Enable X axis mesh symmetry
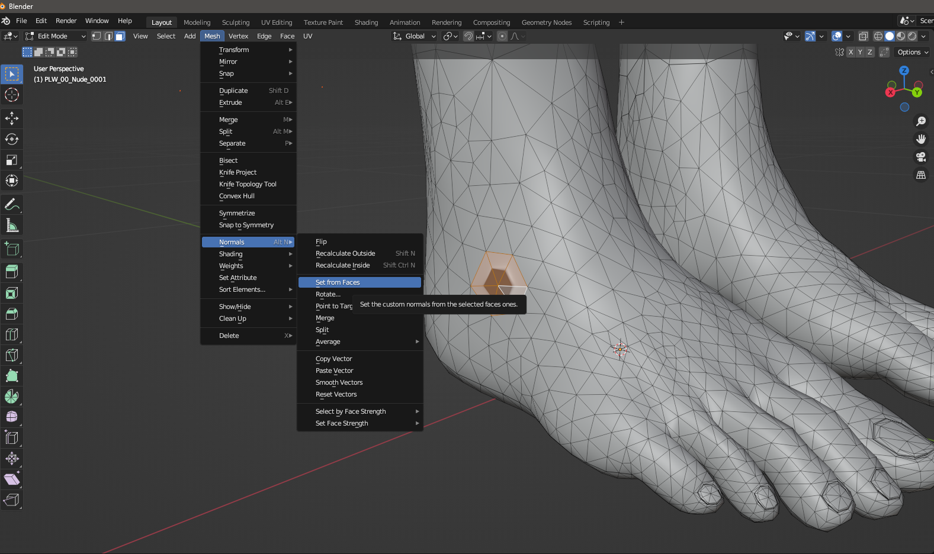 851,52
